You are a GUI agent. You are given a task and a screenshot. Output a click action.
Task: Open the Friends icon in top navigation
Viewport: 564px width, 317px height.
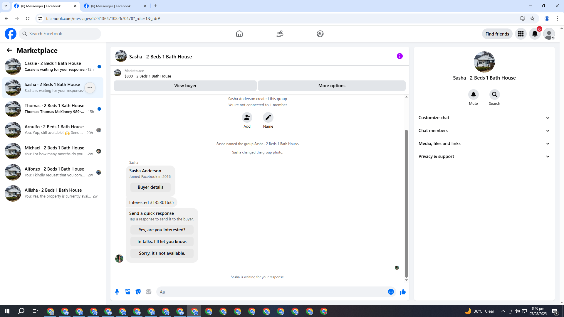(x=280, y=34)
